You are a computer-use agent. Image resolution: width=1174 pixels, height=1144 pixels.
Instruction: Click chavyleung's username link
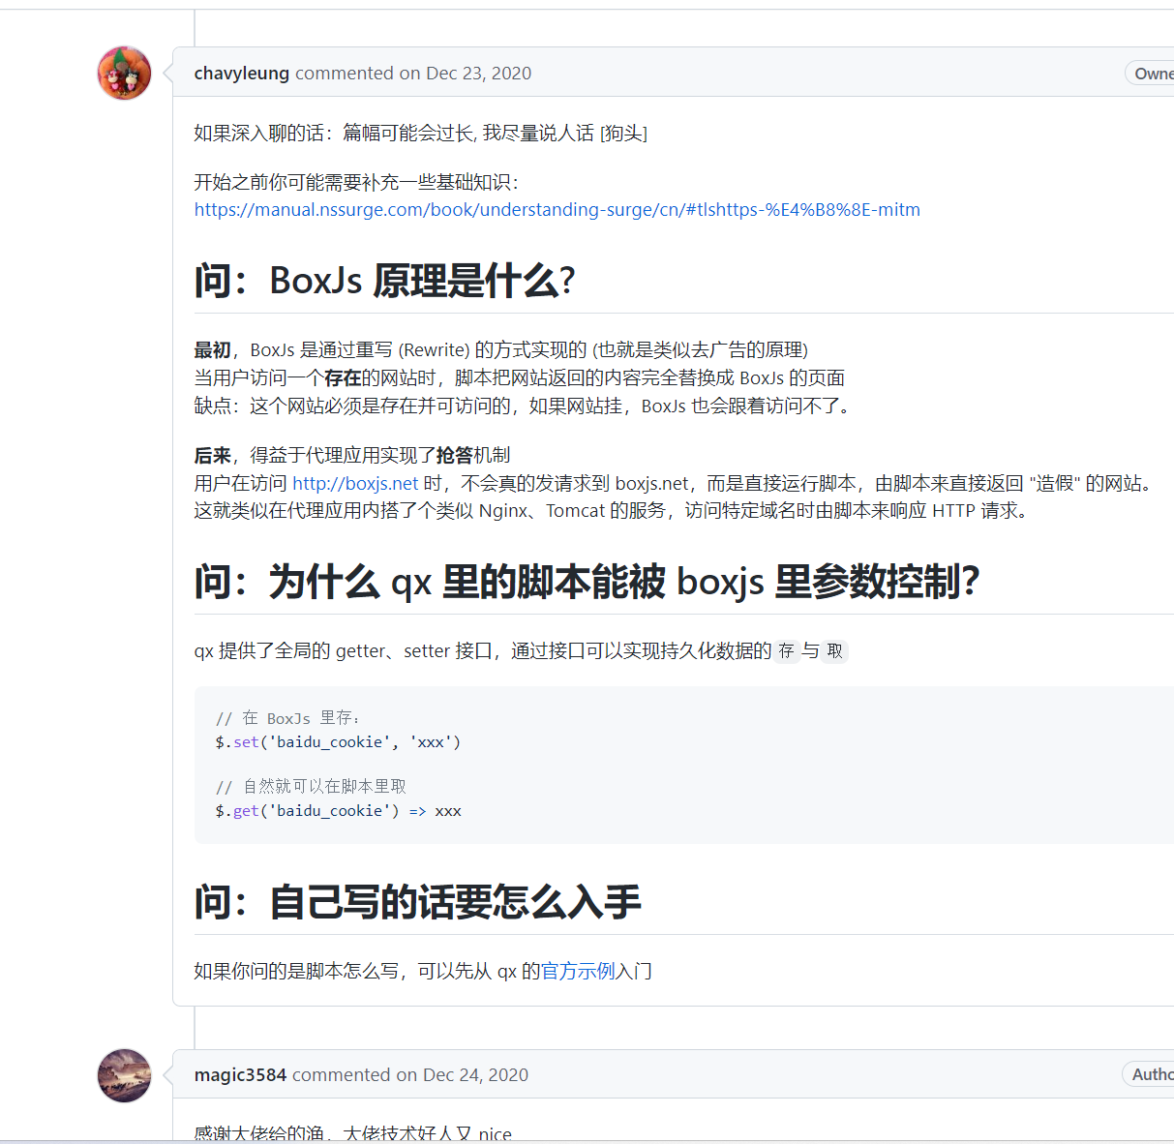[x=241, y=73]
